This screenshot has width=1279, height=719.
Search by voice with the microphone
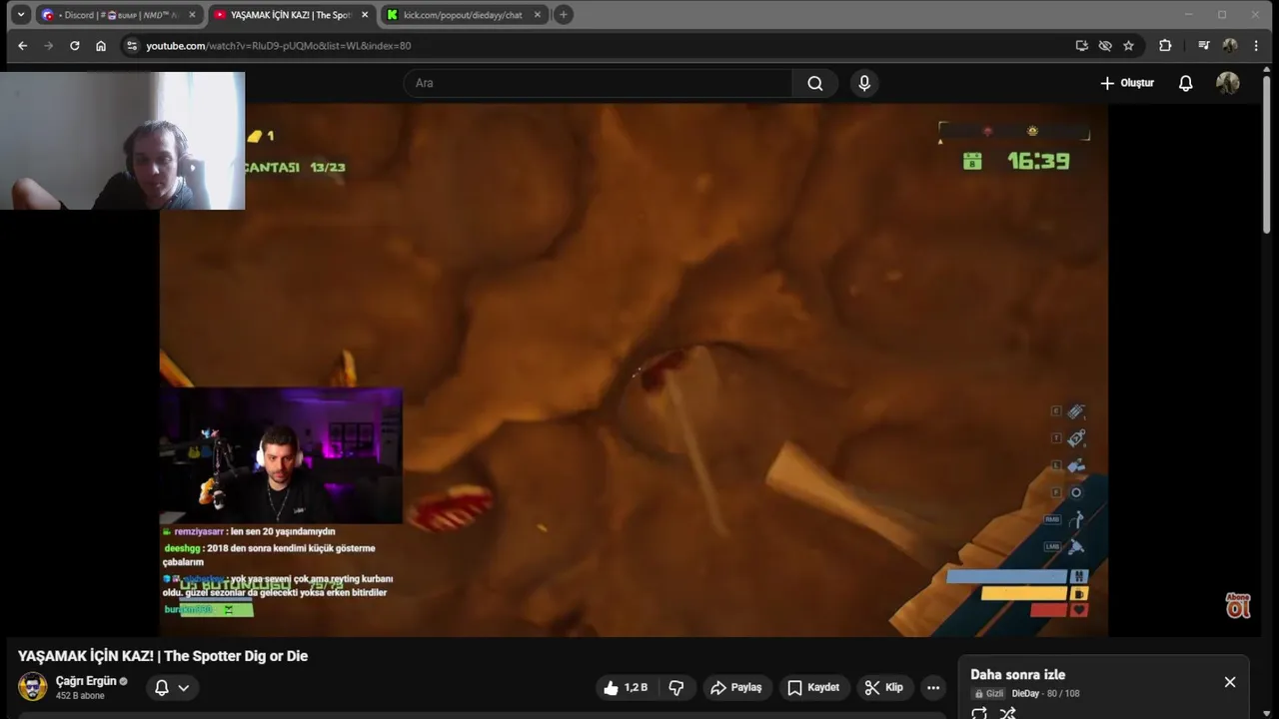(x=864, y=83)
